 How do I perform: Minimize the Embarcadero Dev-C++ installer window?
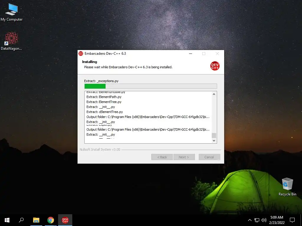(x=191, y=54)
